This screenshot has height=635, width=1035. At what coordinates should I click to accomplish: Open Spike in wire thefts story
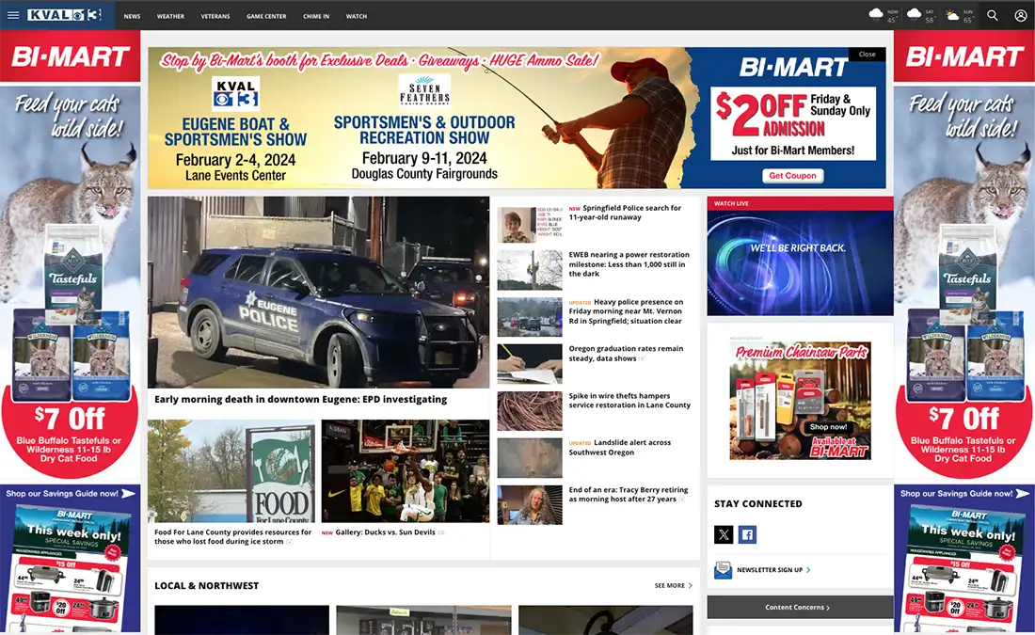[629, 401]
